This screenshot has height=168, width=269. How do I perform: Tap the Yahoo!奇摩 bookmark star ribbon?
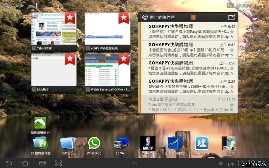pos(70,18)
